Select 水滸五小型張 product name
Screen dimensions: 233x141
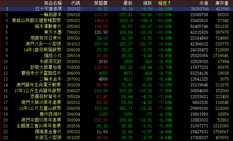48,138
